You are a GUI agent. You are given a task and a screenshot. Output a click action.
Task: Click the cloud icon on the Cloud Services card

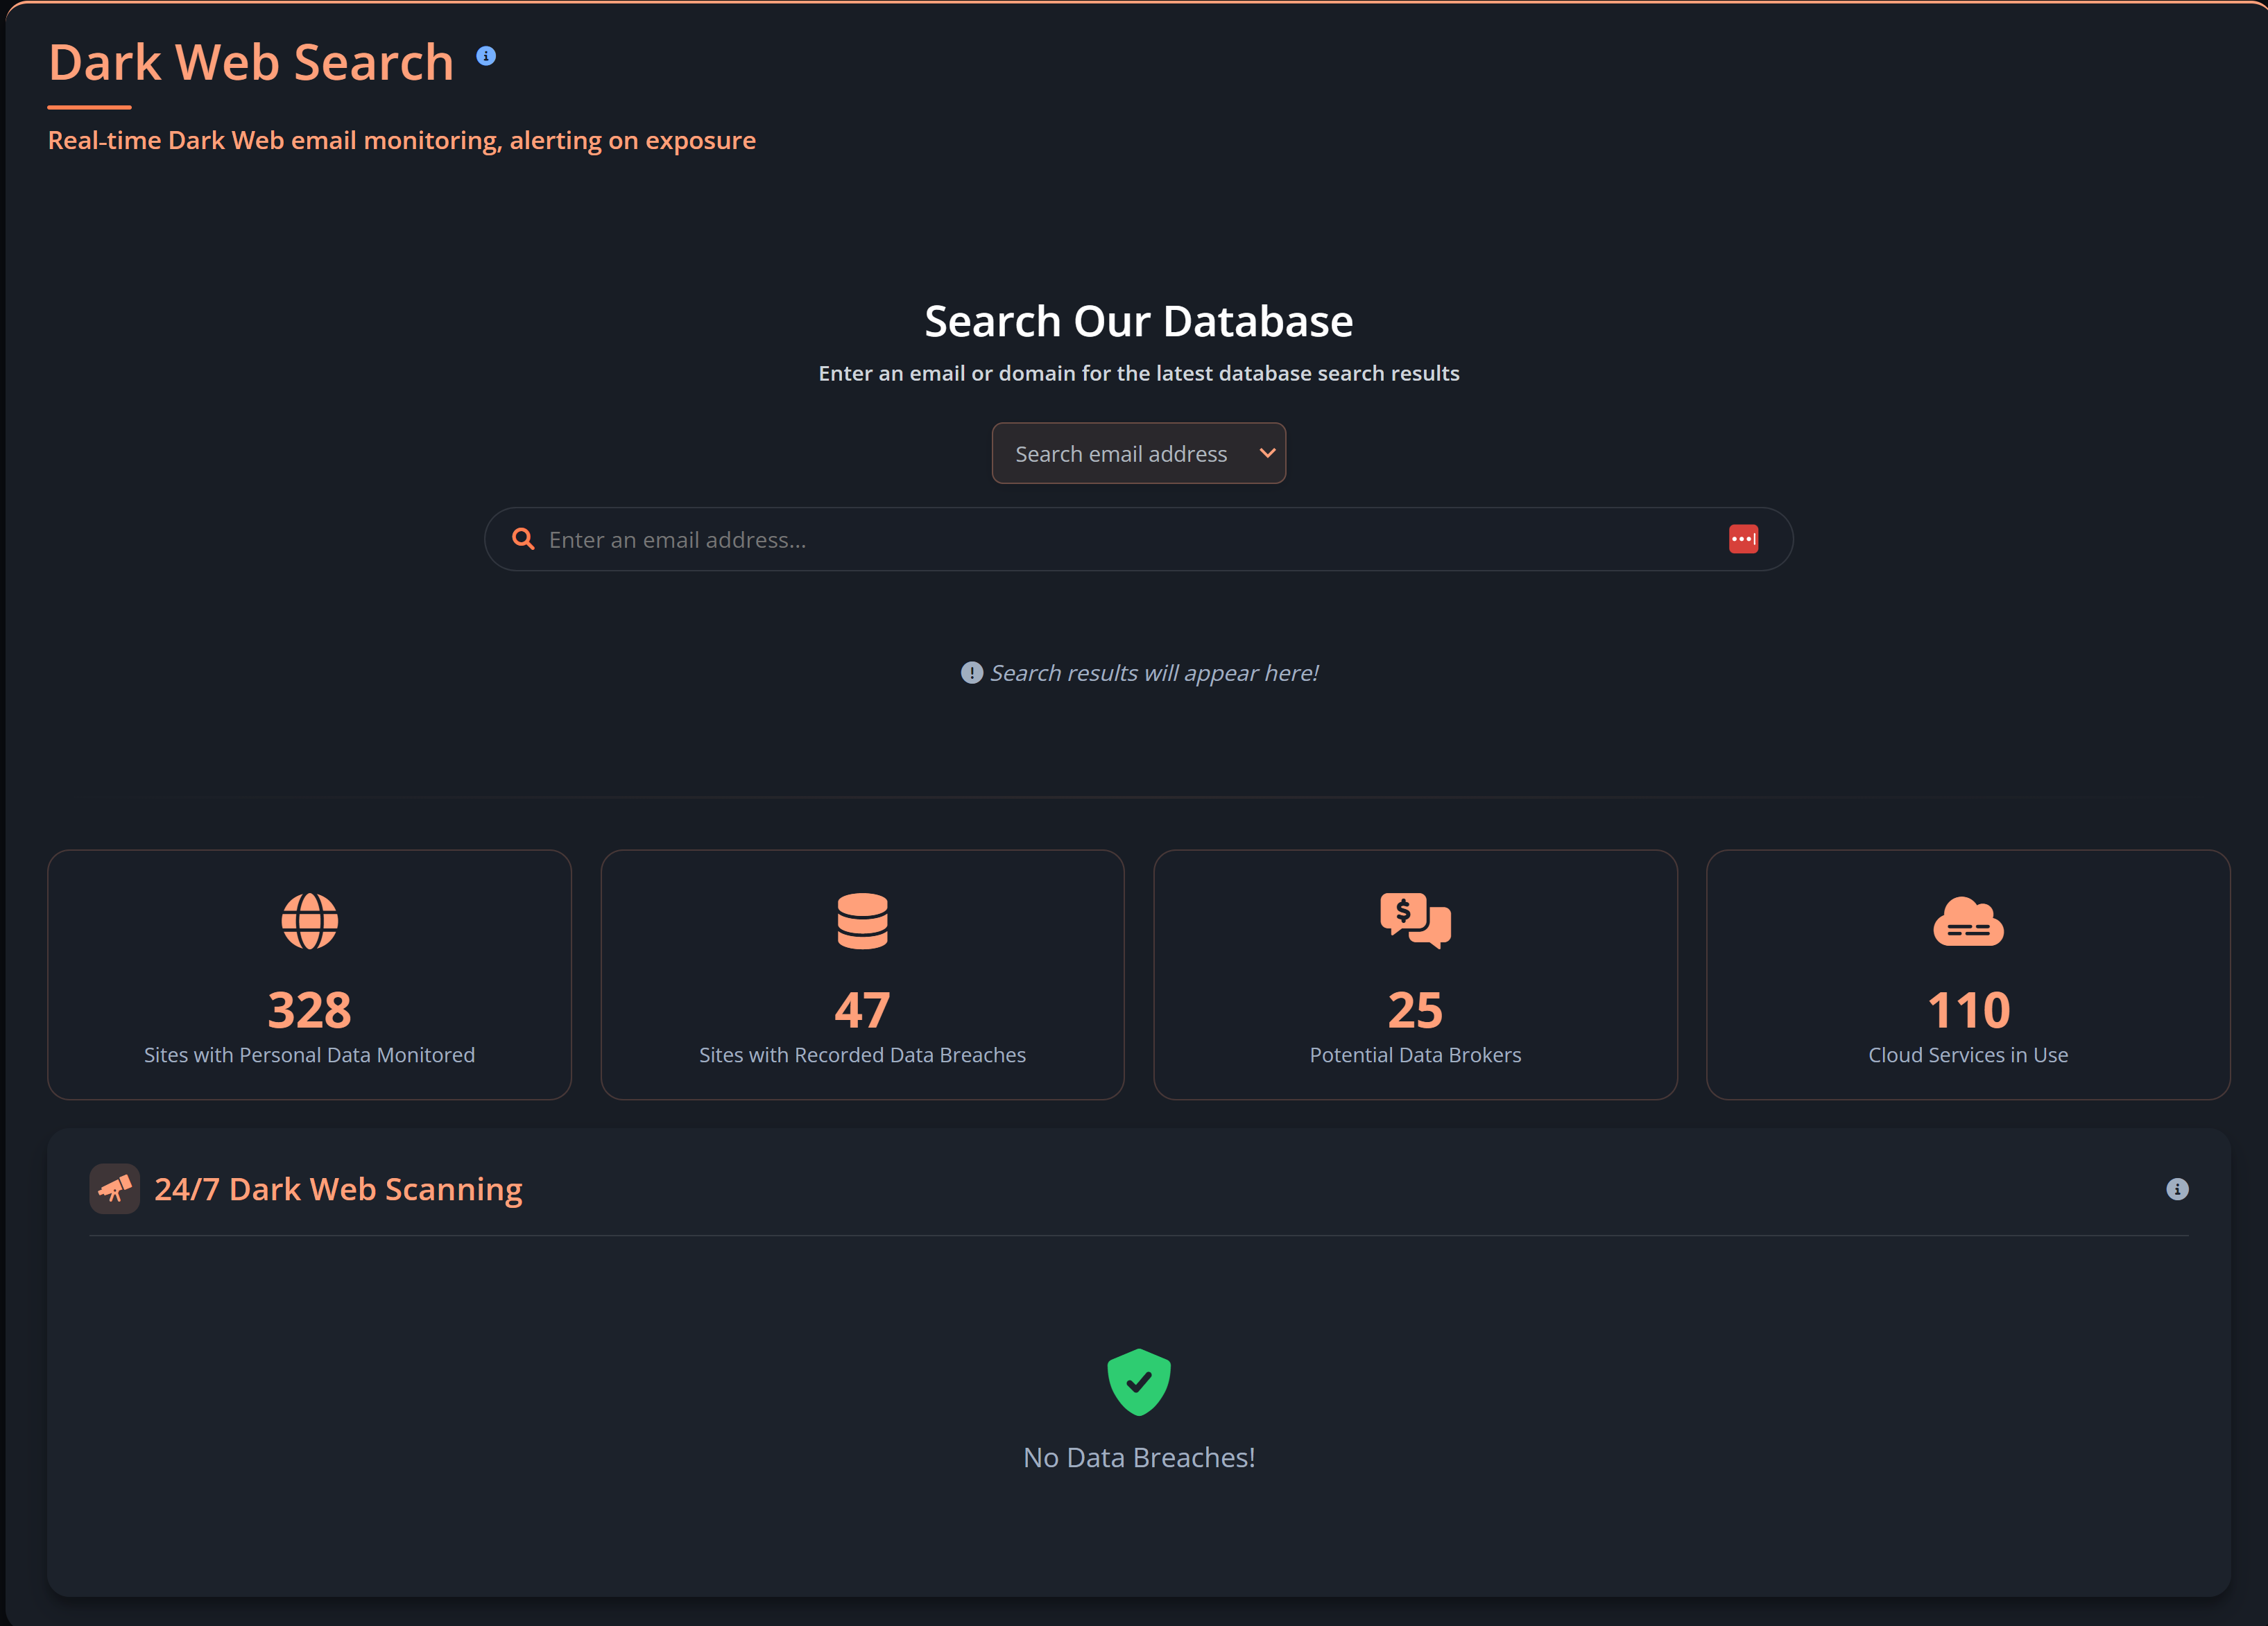(x=1968, y=921)
